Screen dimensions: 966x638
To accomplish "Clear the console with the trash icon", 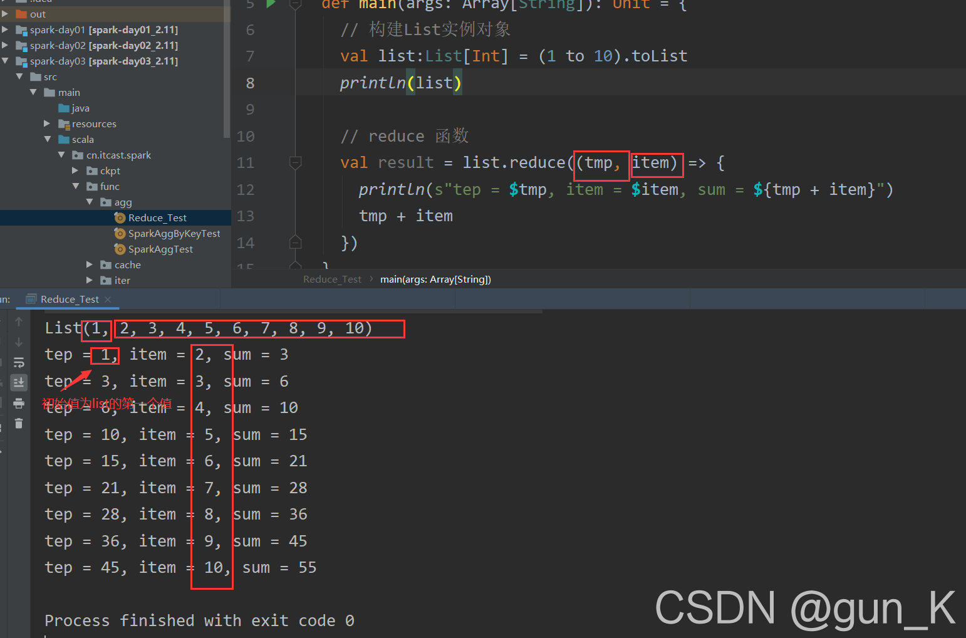I will coord(19,423).
